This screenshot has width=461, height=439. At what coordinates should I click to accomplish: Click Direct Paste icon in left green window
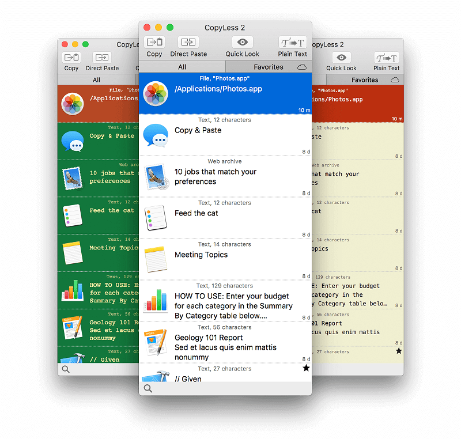(102, 57)
